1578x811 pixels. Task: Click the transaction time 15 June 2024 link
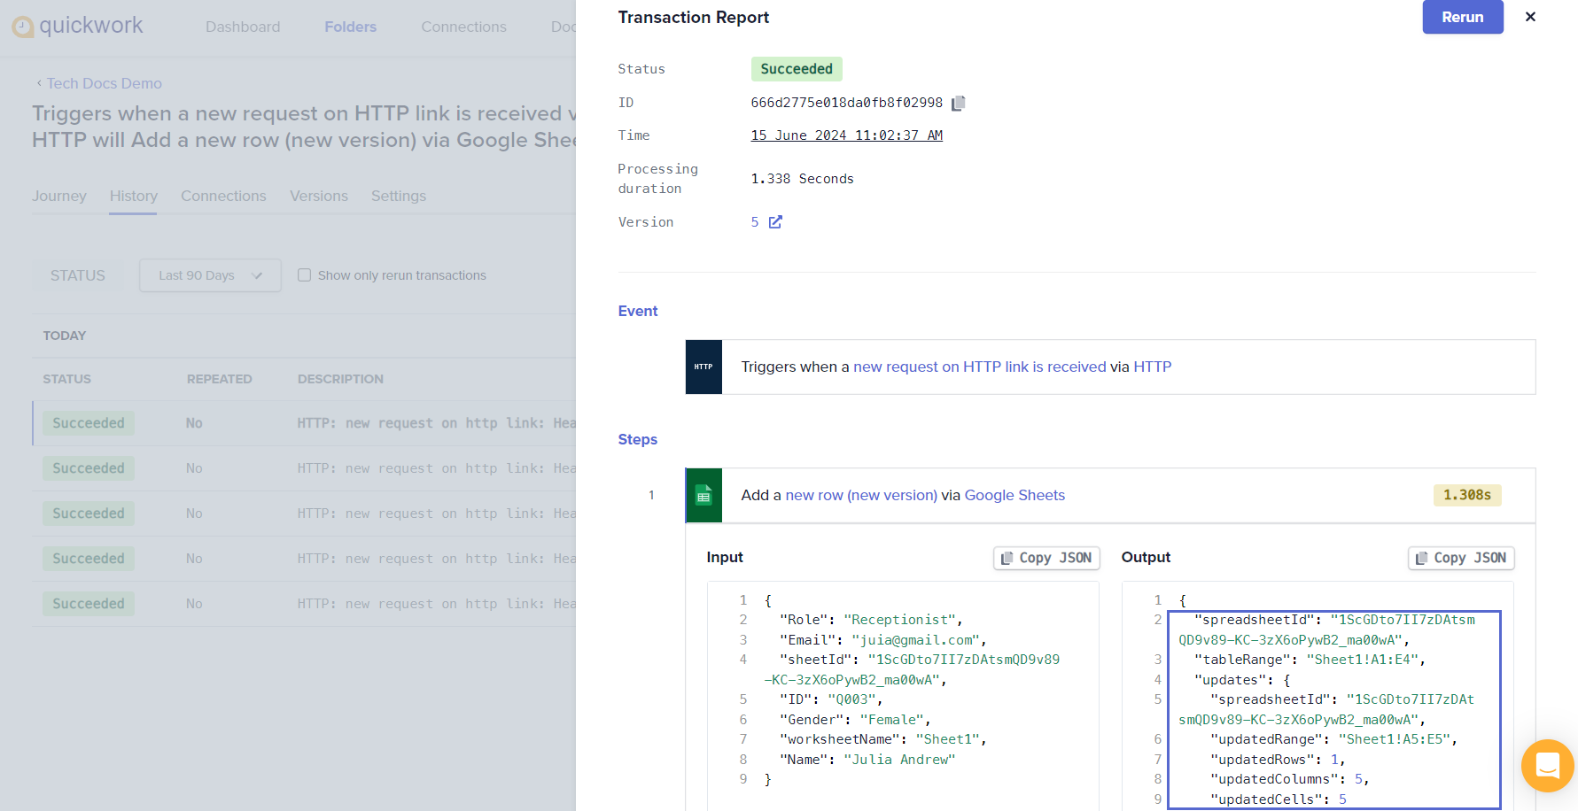[x=846, y=135]
